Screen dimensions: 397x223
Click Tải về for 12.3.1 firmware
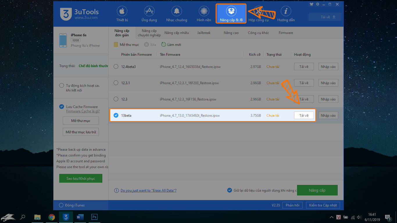pyautogui.click(x=304, y=83)
